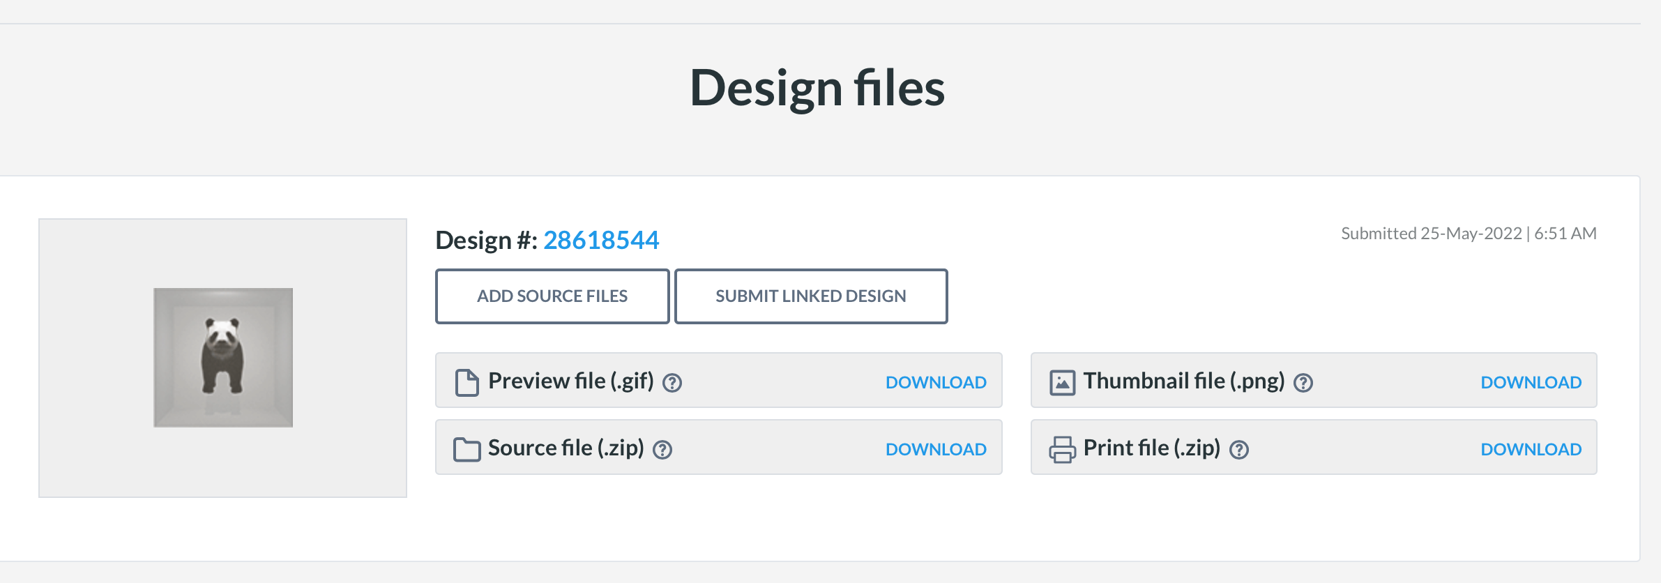Select the Preview file (.gif) label text
This screenshot has width=1661, height=583.
(570, 381)
